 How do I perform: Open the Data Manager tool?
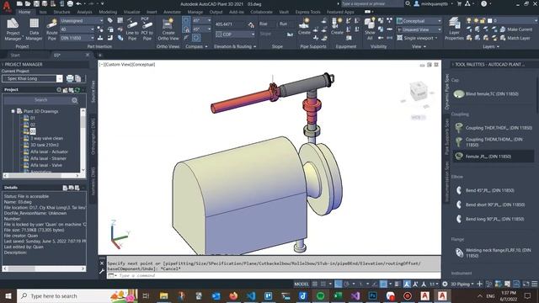34,29
